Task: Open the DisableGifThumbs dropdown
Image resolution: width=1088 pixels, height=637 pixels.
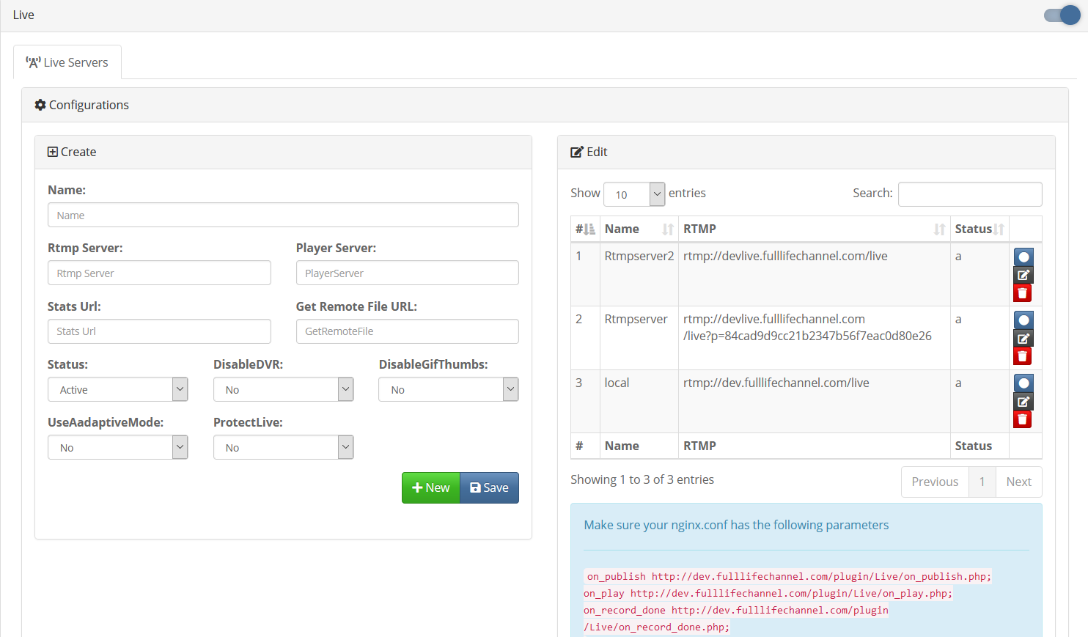Action: point(449,389)
